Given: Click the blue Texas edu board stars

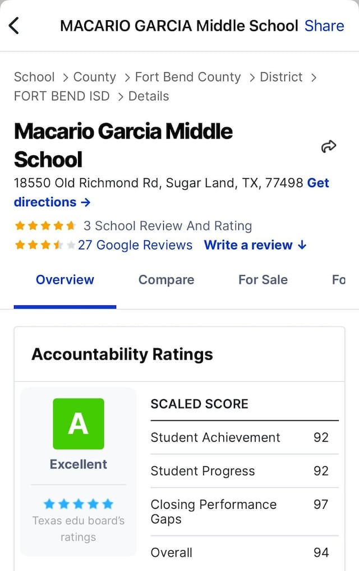Looking at the screenshot, I should coord(79,504).
